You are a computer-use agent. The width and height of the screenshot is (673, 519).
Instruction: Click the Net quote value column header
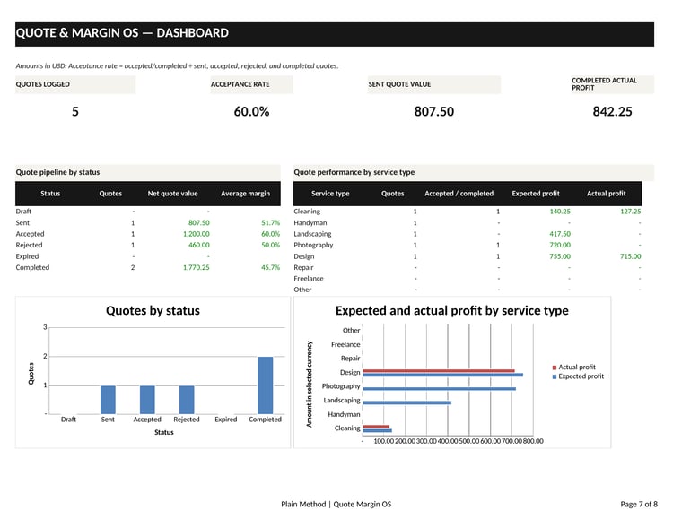[x=172, y=194]
